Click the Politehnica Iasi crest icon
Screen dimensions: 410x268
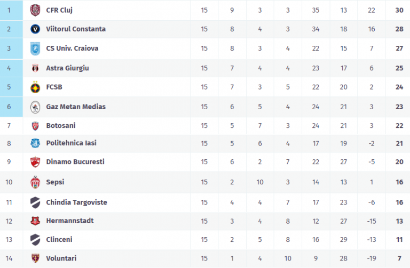point(35,143)
